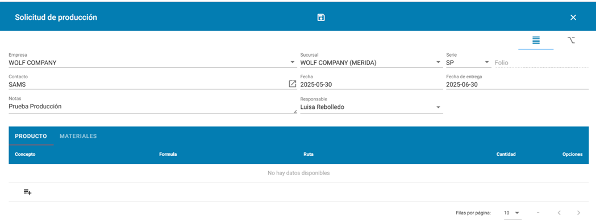This screenshot has width=596, height=220.
Task: Open the SAMS contact external link icon
Action: (x=292, y=84)
